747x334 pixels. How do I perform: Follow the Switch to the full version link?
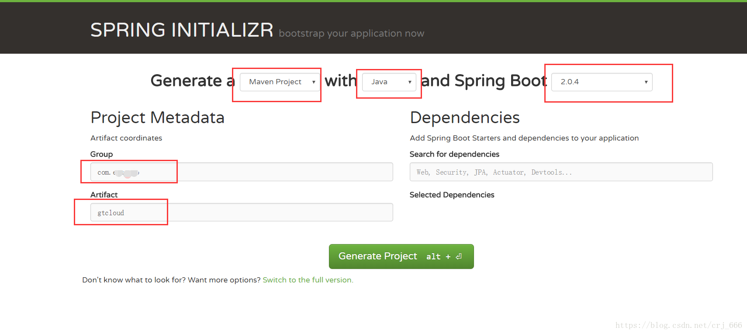[308, 280]
